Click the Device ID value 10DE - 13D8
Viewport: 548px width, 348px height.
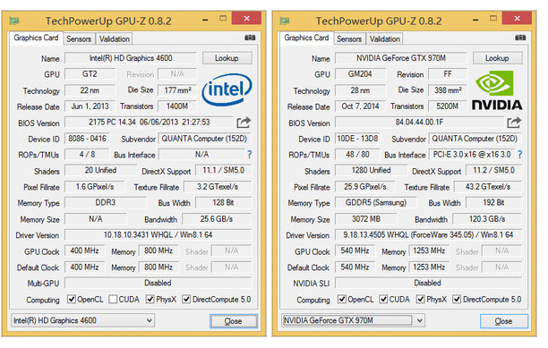357,139
